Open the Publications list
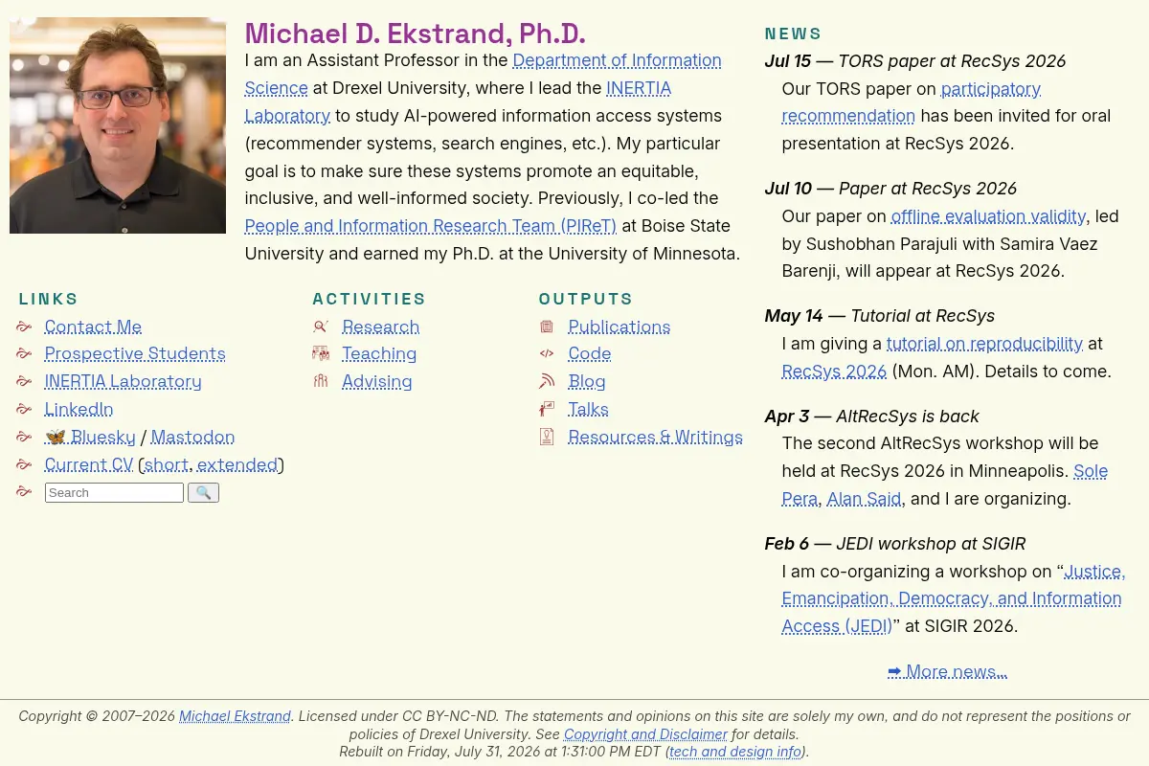The width and height of the screenshot is (1149, 766). 619,327
